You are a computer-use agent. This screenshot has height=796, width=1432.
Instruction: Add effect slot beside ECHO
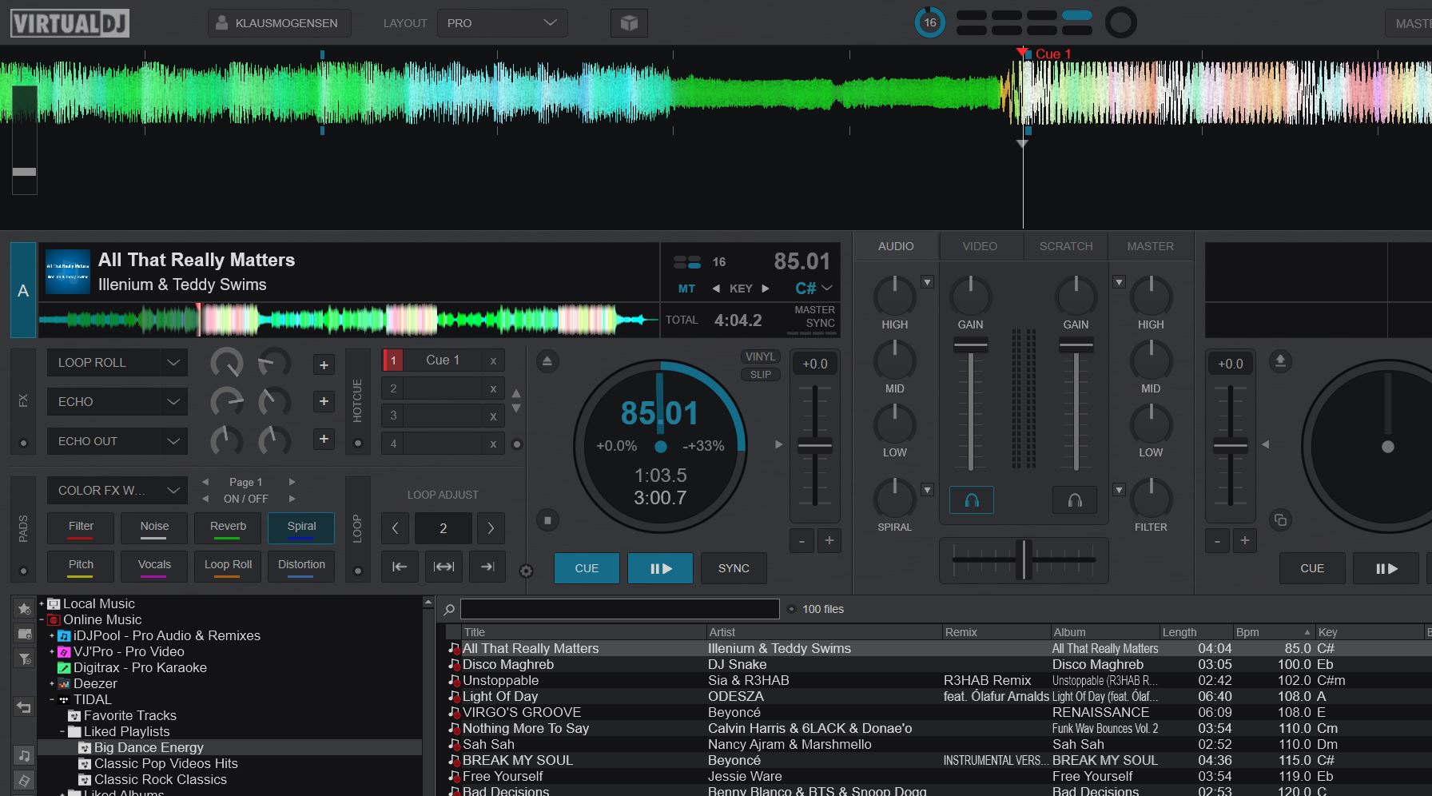click(324, 401)
